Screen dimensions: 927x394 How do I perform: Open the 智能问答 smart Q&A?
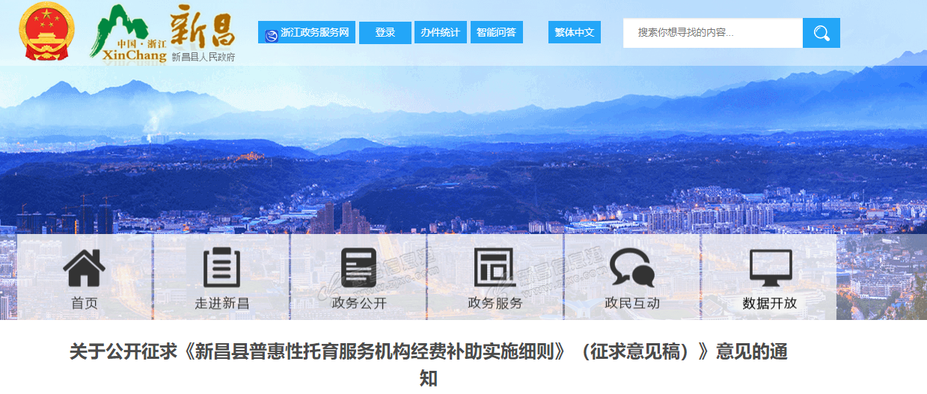pos(496,33)
